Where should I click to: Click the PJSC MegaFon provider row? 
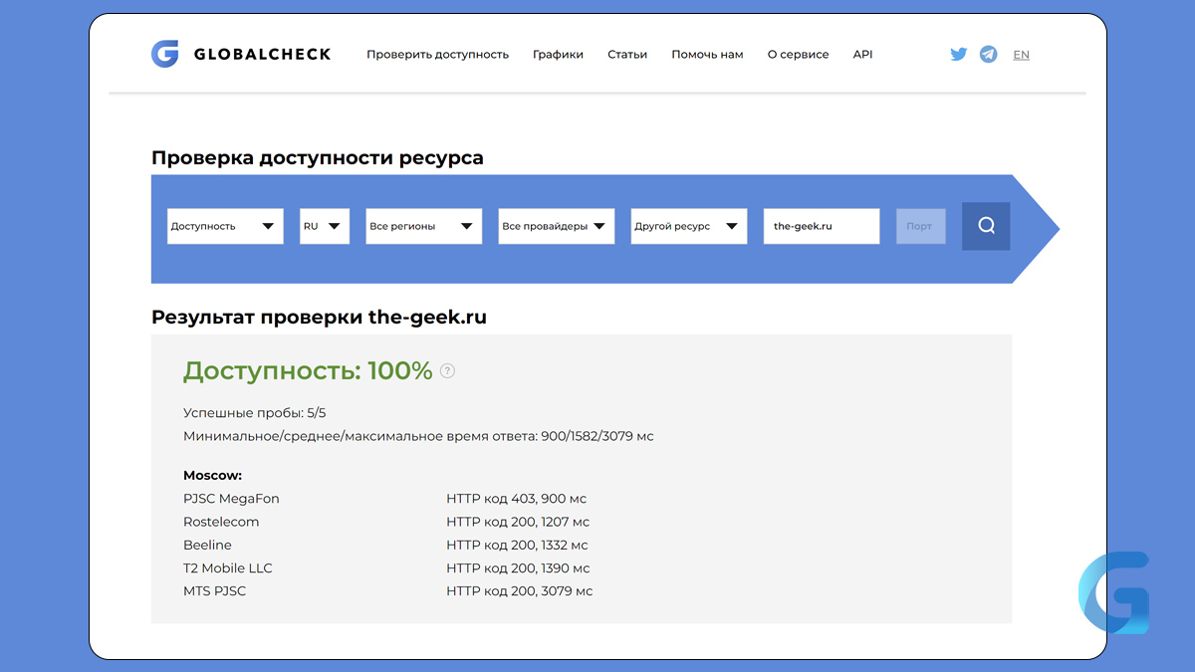[231, 499]
